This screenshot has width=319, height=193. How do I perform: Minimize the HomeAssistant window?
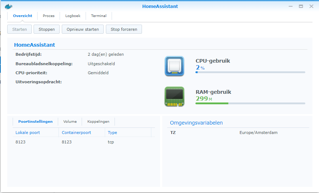[x=290, y=6]
